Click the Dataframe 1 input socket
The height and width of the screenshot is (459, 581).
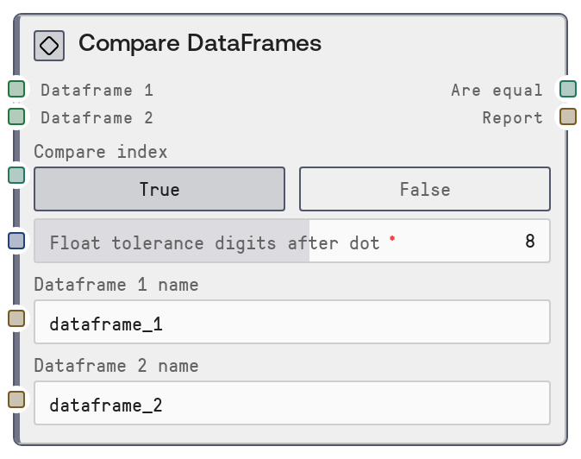tap(16, 89)
